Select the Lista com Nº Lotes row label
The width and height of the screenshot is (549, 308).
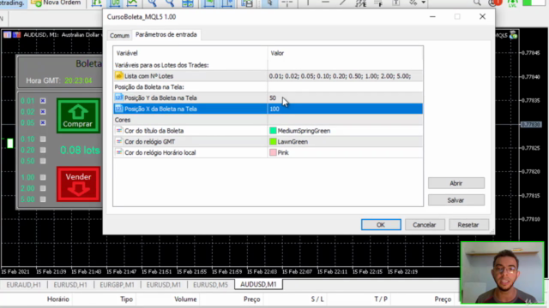[x=148, y=76]
